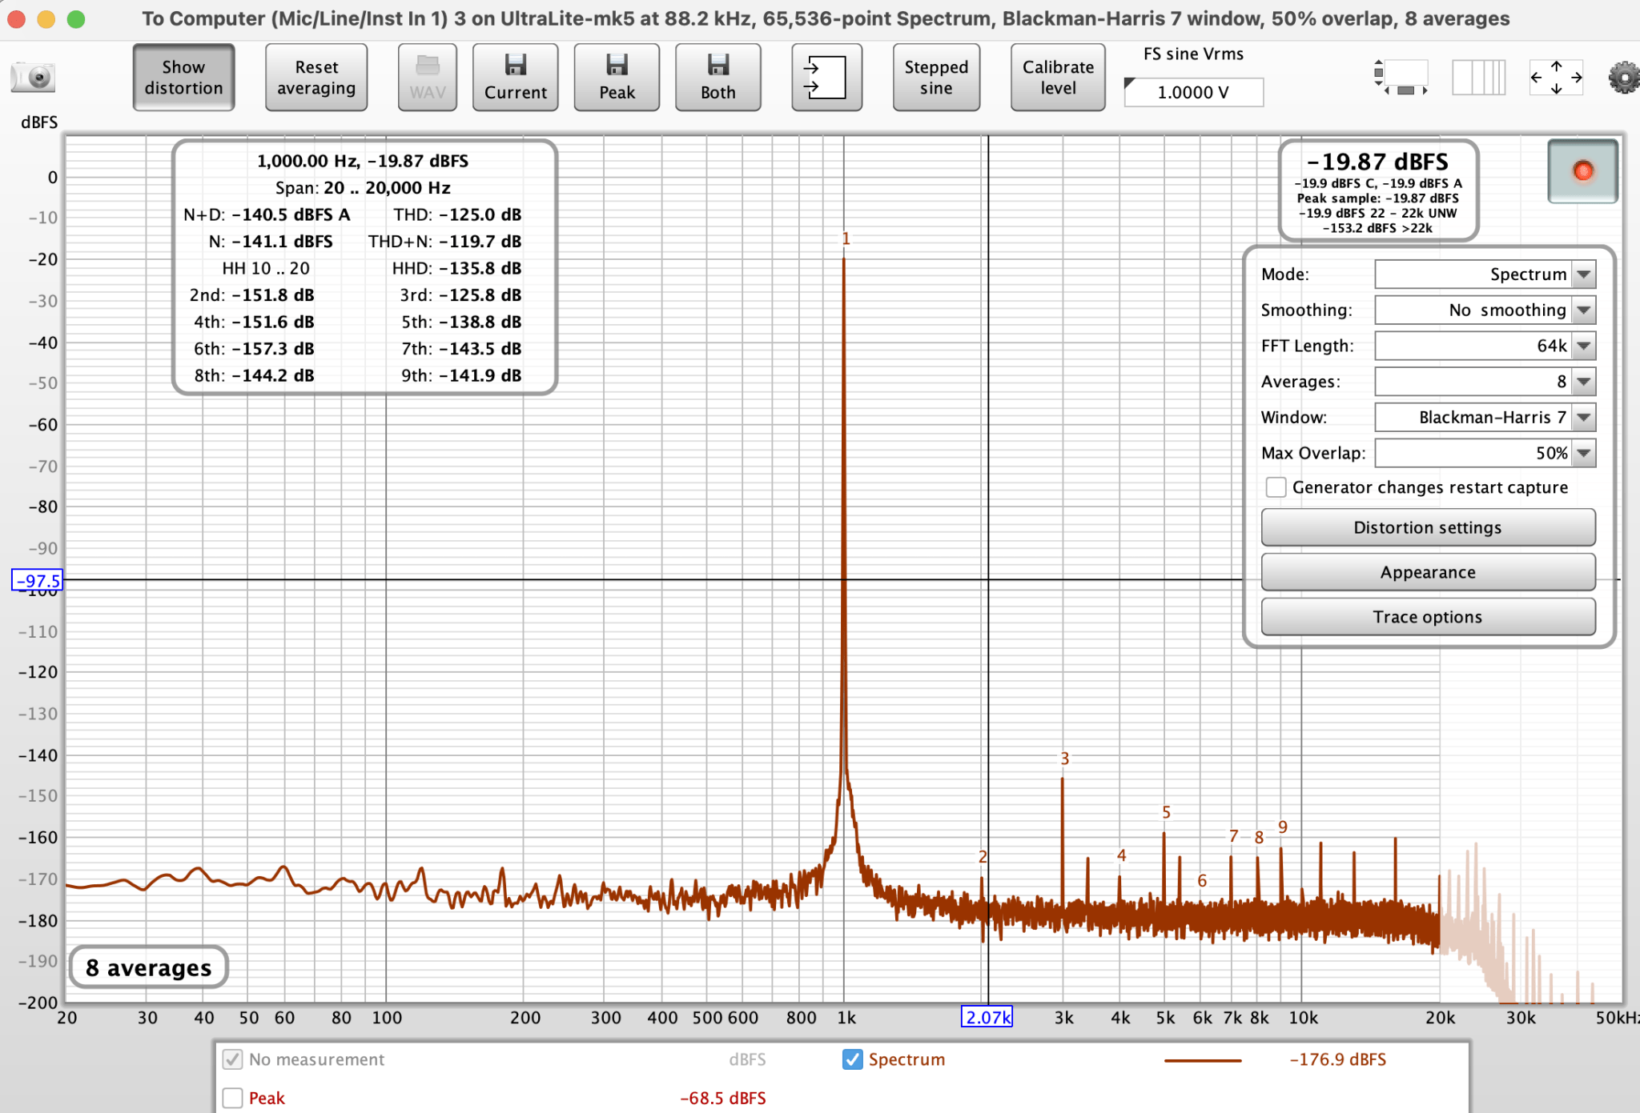This screenshot has width=1640, height=1113.
Task: Click the -19.87 dBFS level readout
Action: pos(1377,162)
